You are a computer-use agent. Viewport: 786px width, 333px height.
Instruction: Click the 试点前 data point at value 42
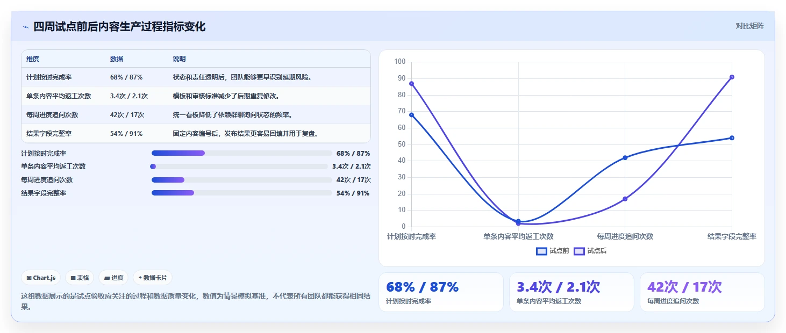(625, 157)
